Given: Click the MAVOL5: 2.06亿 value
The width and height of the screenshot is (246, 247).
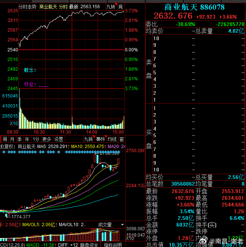Looking at the screenshot, I should (39, 225).
